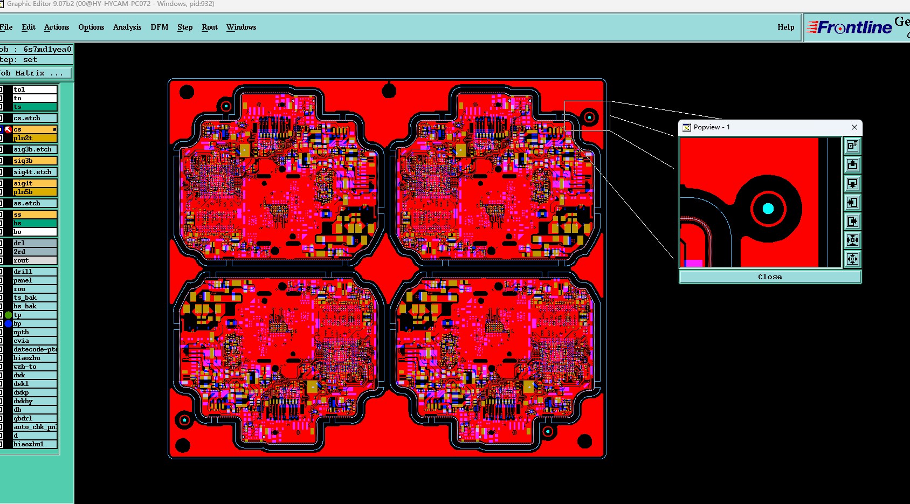Pan the Popview left
The height and width of the screenshot is (504, 910).
[852, 202]
